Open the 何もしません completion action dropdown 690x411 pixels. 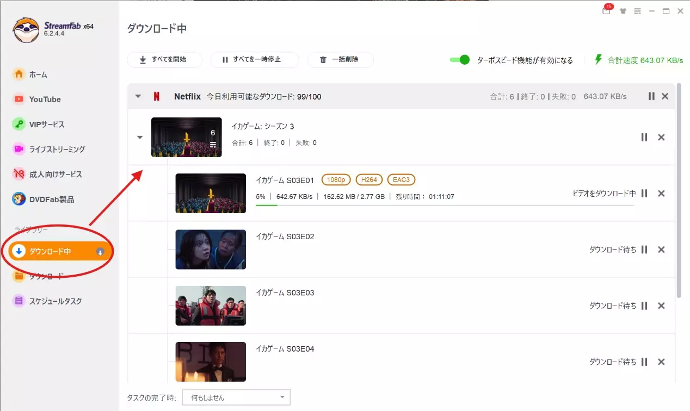click(236, 397)
